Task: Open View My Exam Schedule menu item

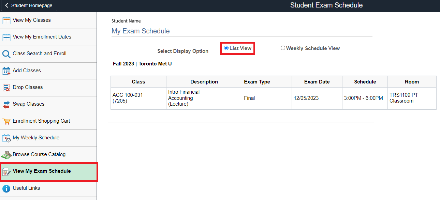Action: pos(42,171)
